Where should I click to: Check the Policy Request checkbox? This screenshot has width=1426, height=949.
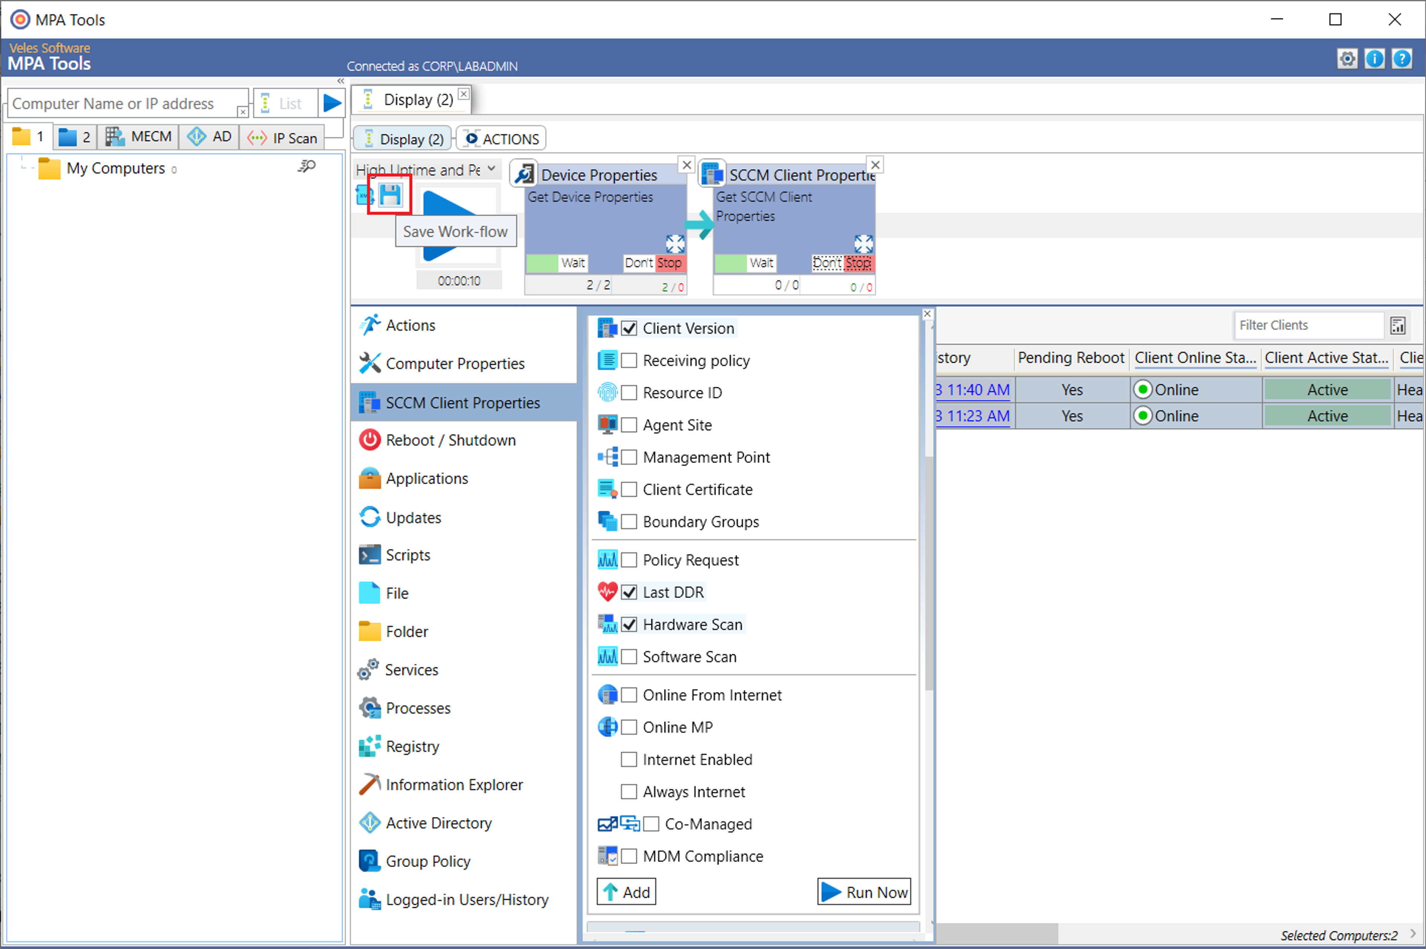tap(629, 560)
